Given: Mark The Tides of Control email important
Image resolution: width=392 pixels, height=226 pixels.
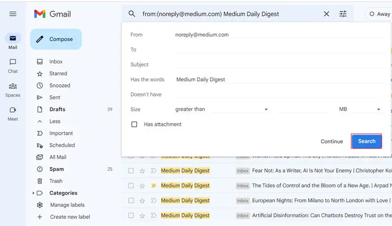Looking at the screenshot, I should tap(153, 186).
